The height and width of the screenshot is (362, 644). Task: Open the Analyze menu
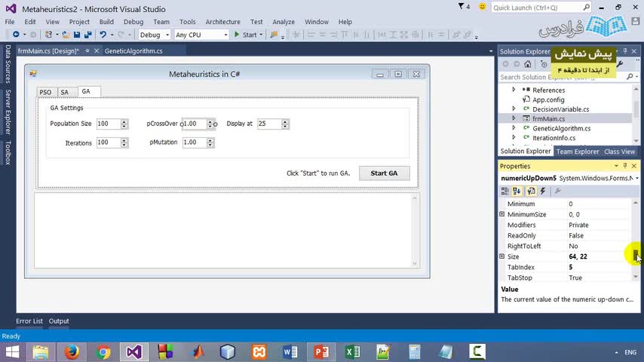pos(284,22)
